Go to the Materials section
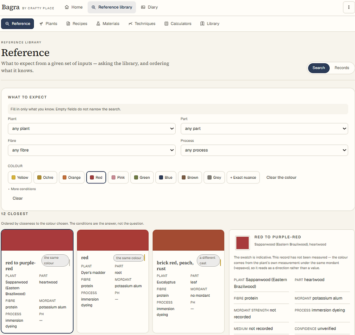This screenshot has width=355, height=335. [x=108, y=24]
